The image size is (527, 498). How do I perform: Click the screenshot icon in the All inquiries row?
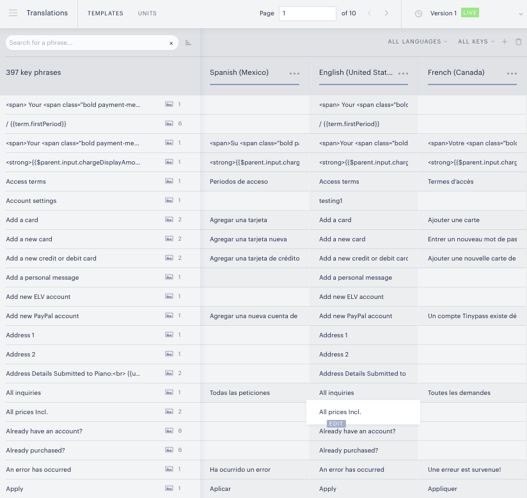[169, 392]
